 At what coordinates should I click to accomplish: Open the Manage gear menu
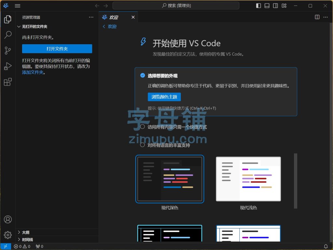8,235
